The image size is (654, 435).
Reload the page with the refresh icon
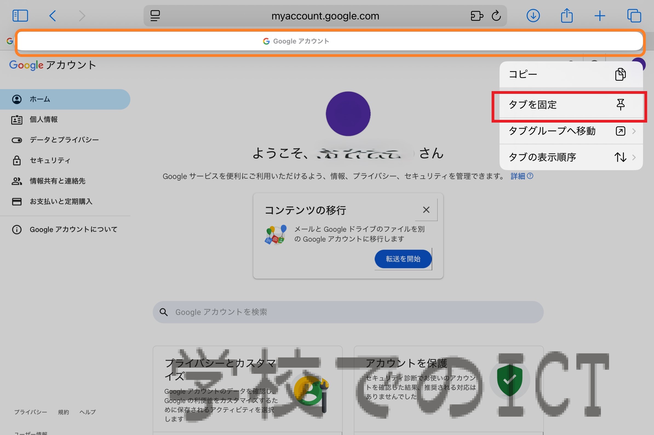pyautogui.click(x=496, y=16)
